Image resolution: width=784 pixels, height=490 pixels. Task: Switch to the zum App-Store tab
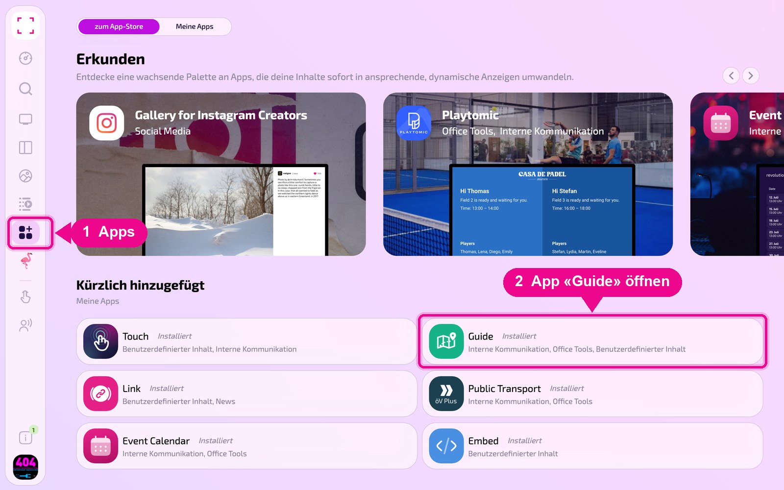(119, 26)
